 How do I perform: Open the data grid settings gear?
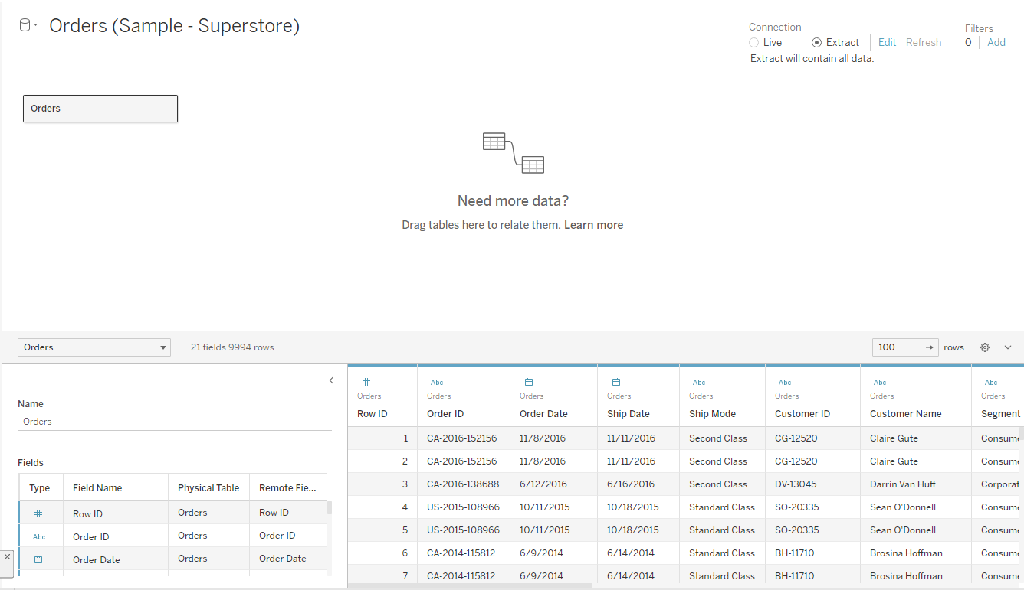pos(985,347)
